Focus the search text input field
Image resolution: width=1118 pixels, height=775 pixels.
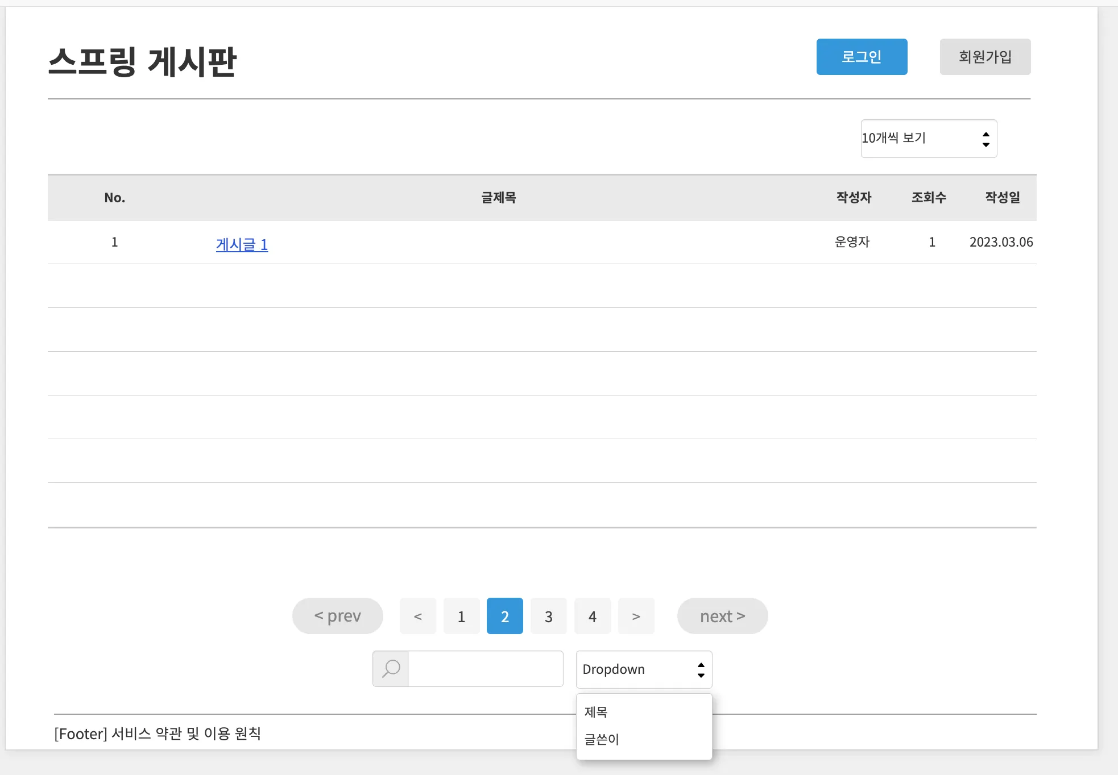pyautogui.click(x=486, y=669)
